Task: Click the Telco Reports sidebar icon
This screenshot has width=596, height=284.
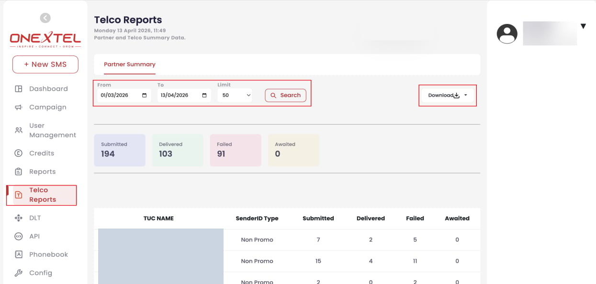Action: tap(19, 195)
